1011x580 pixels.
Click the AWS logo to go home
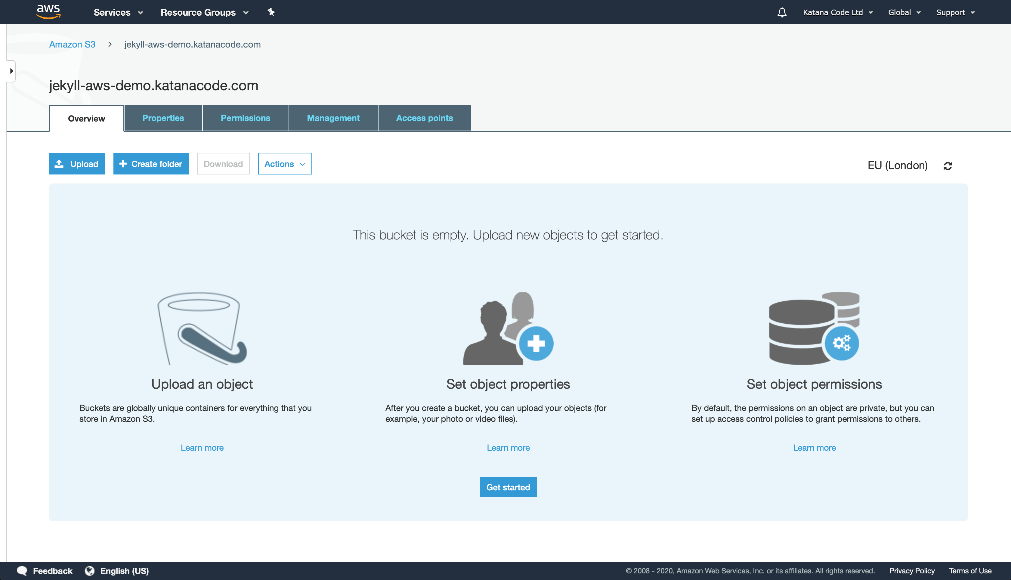[x=48, y=11]
